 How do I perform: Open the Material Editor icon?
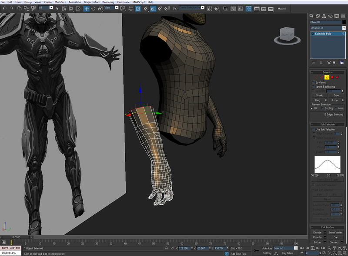point(248,9)
